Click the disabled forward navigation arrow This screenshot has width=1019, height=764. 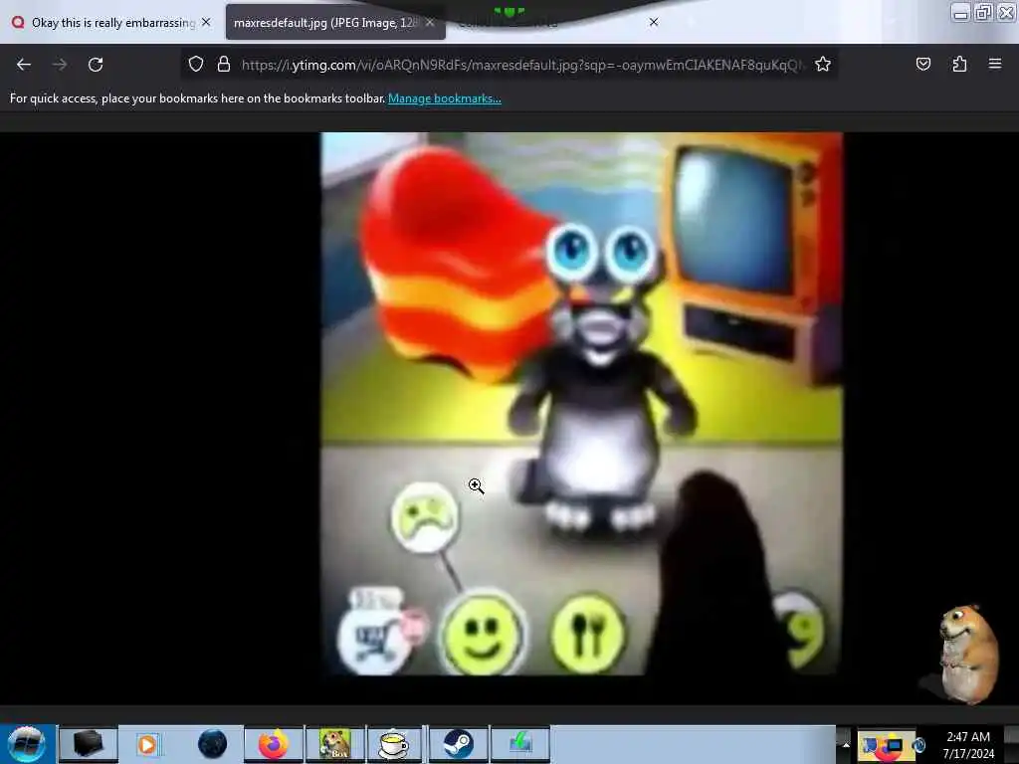pyautogui.click(x=60, y=65)
